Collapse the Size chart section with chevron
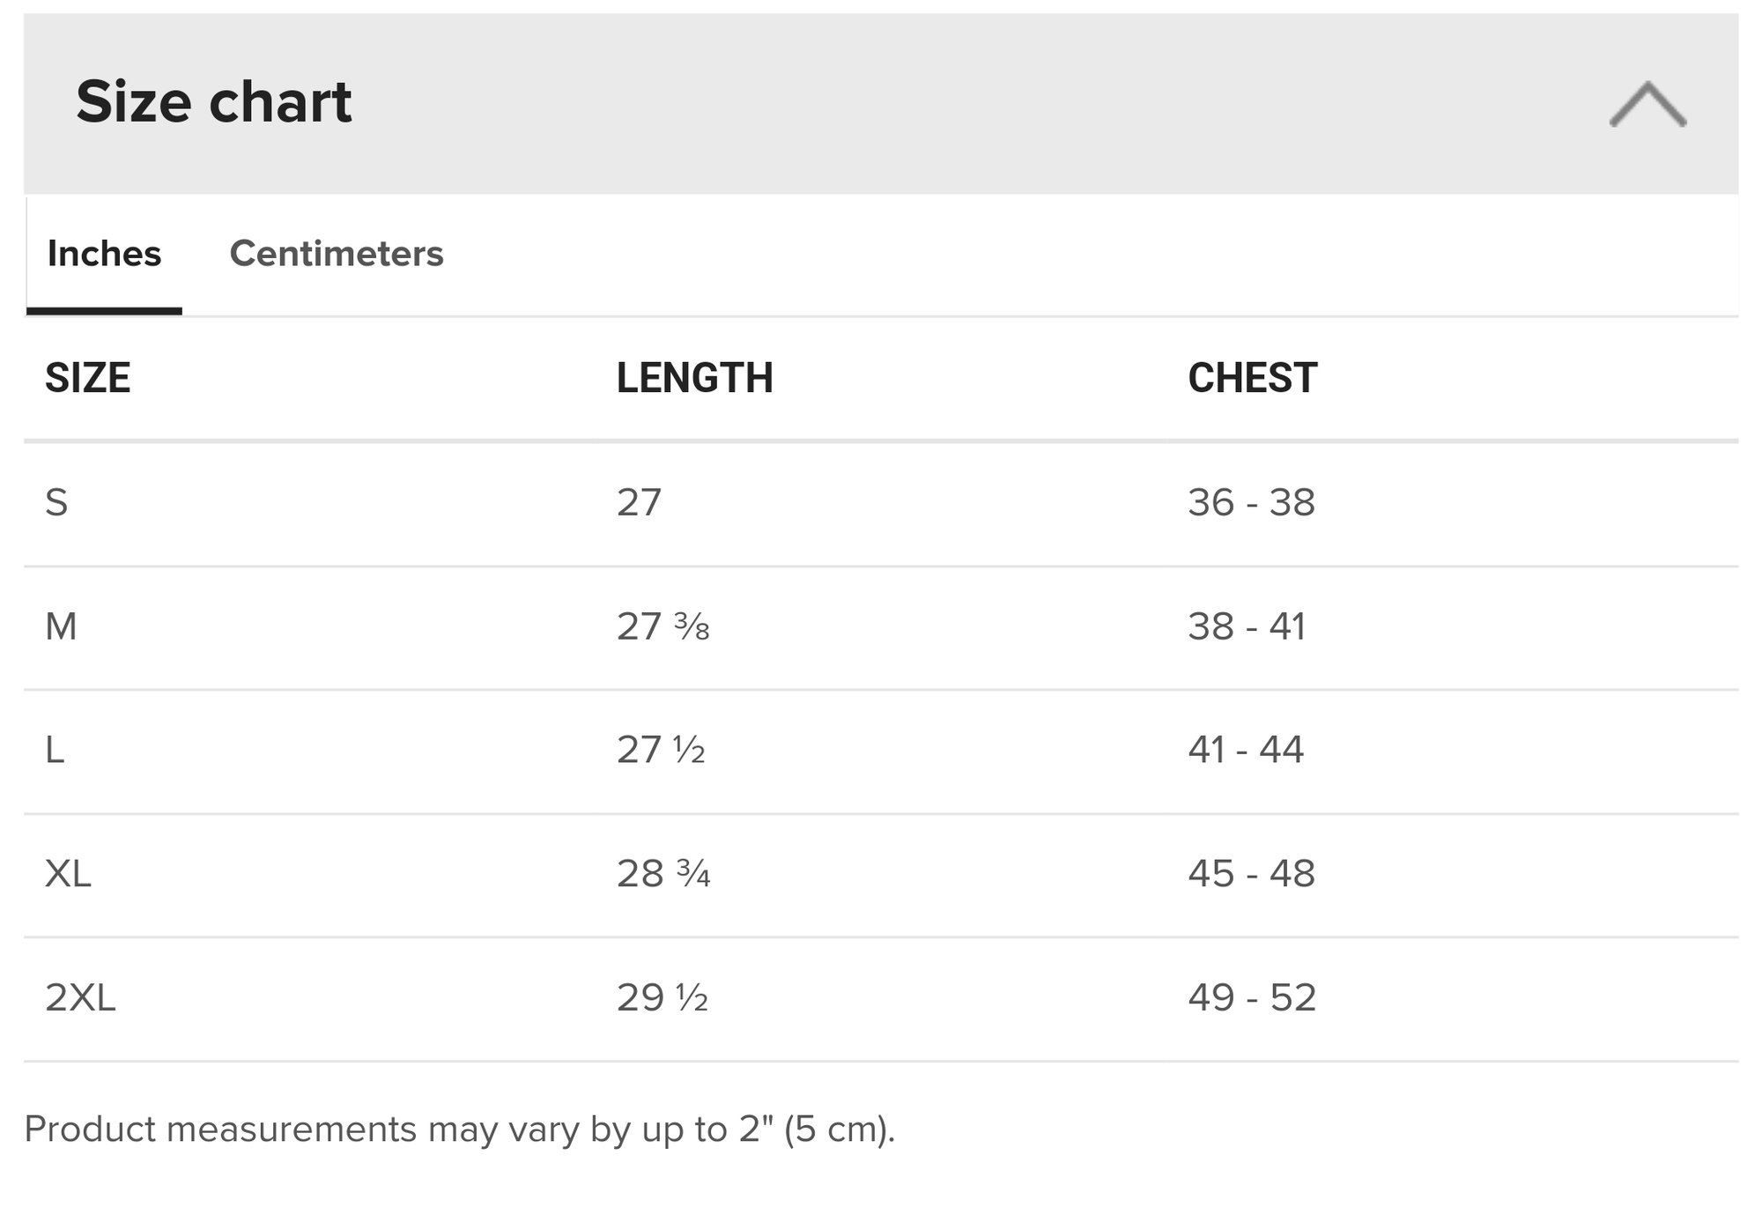Image resolution: width=1762 pixels, height=1207 pixels. click(x=1647, y=104)
